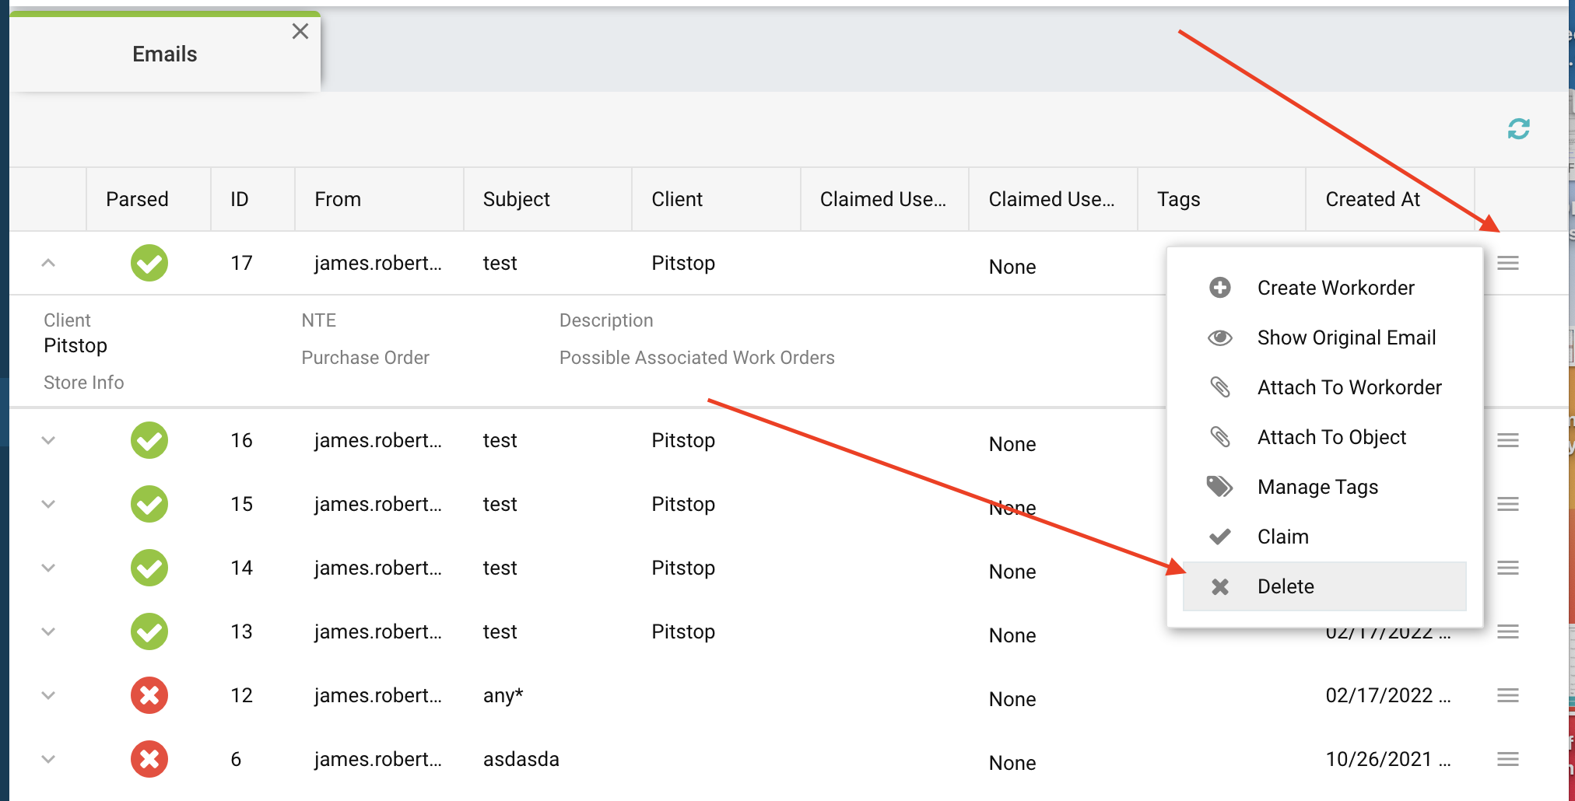Expand details for email ID 14
This screenshot has width=1575, height=801.
click(x=48, y=568)
